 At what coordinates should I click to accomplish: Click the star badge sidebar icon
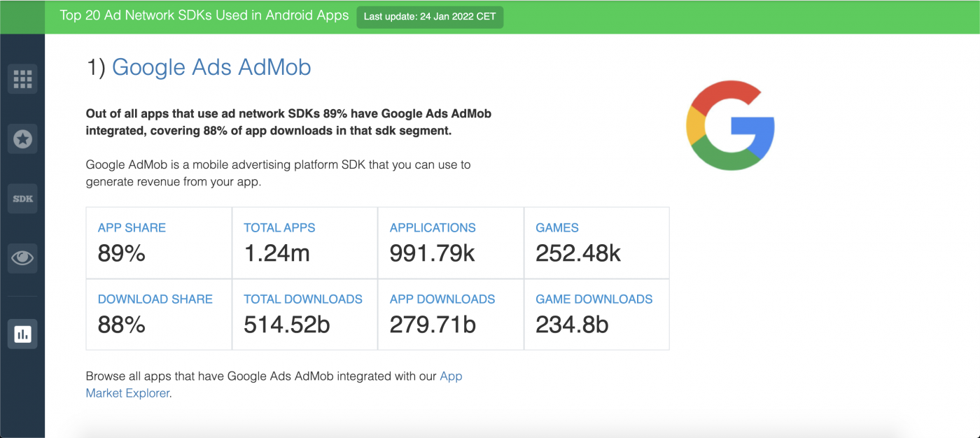click(22, 139)
